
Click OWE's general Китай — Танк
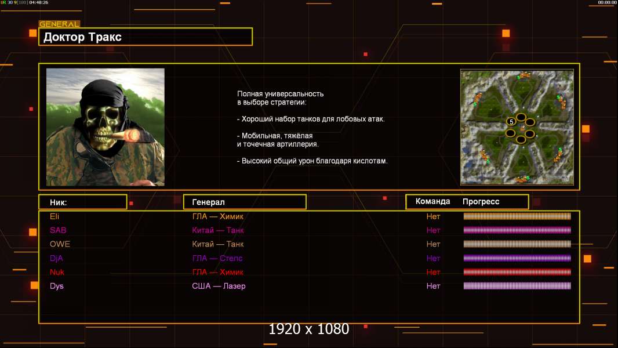point(217,244)
